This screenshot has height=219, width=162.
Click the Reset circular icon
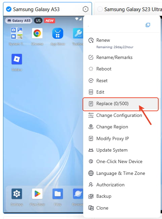pos(91,81)
